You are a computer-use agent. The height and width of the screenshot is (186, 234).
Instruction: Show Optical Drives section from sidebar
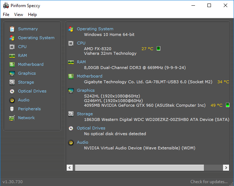coord(32,91)
